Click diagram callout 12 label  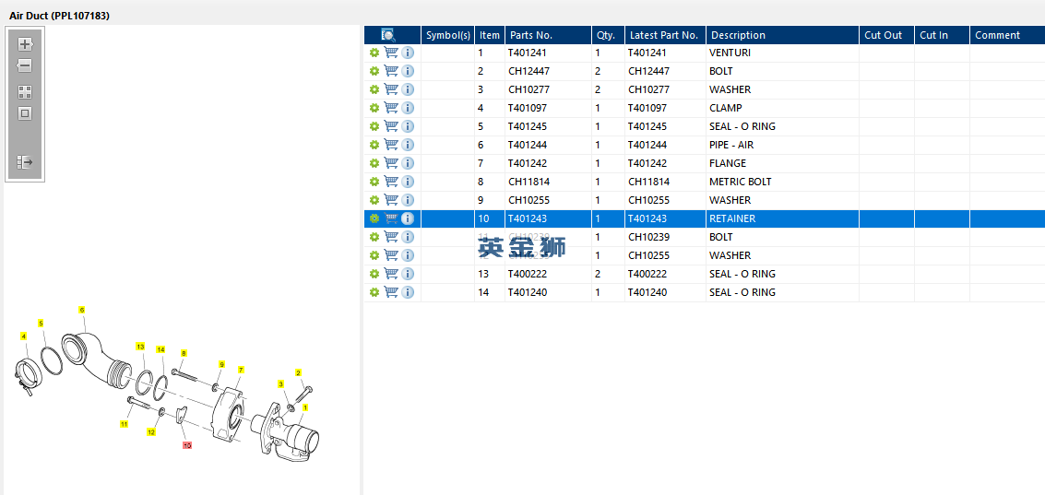pyautogui.click(x=151, y=432)
